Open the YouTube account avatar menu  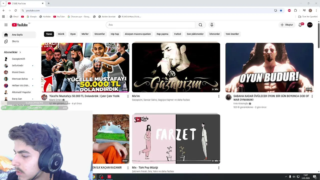[310, 25]
